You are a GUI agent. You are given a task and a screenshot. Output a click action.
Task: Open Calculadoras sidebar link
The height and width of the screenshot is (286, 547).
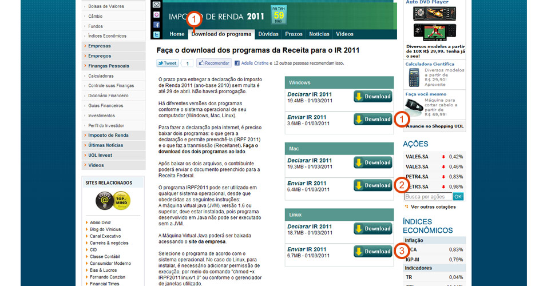coord(101,76)
